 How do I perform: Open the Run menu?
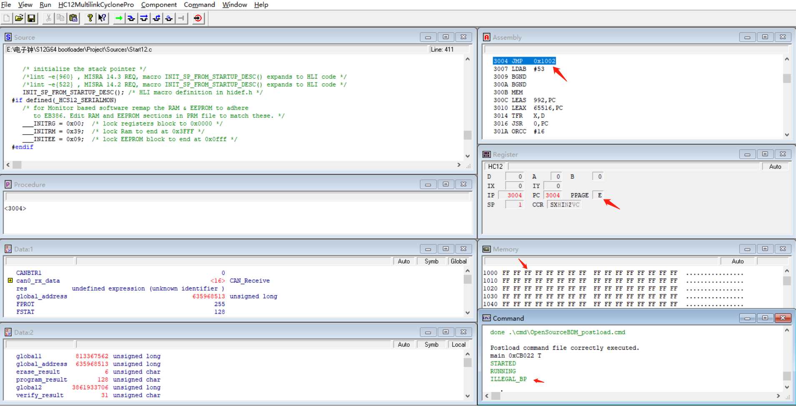45,5
